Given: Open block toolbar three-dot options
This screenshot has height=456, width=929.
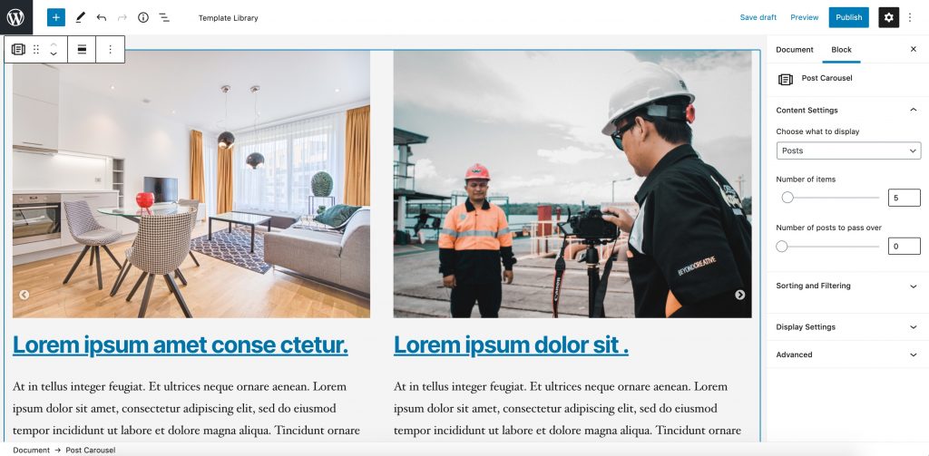Looking at the screenshot, I should click(x=110, y=50).
